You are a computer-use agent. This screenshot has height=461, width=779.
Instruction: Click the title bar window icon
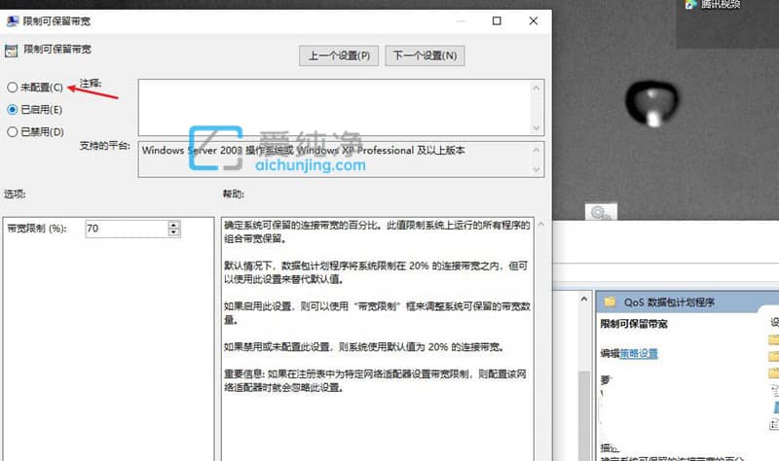(12, 20)
